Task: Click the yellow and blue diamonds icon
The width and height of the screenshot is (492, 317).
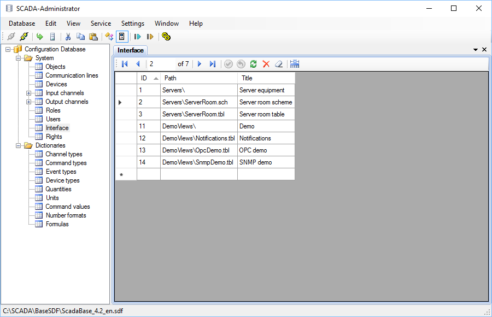Action: pos(109,37)
